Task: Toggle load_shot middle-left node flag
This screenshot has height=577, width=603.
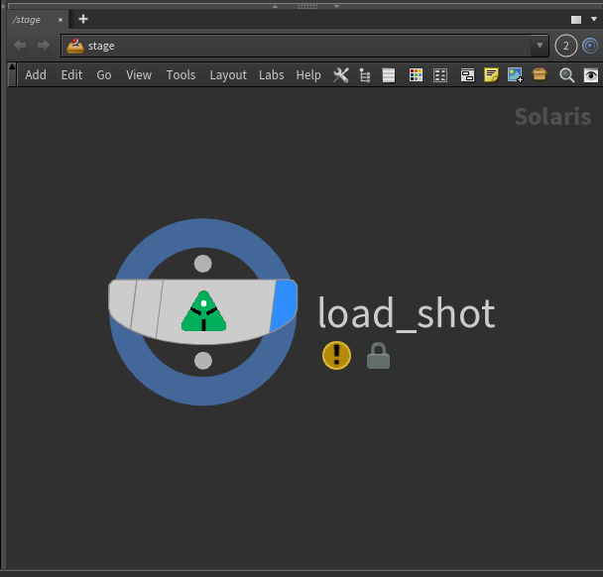Action: [x=147, y=308]
